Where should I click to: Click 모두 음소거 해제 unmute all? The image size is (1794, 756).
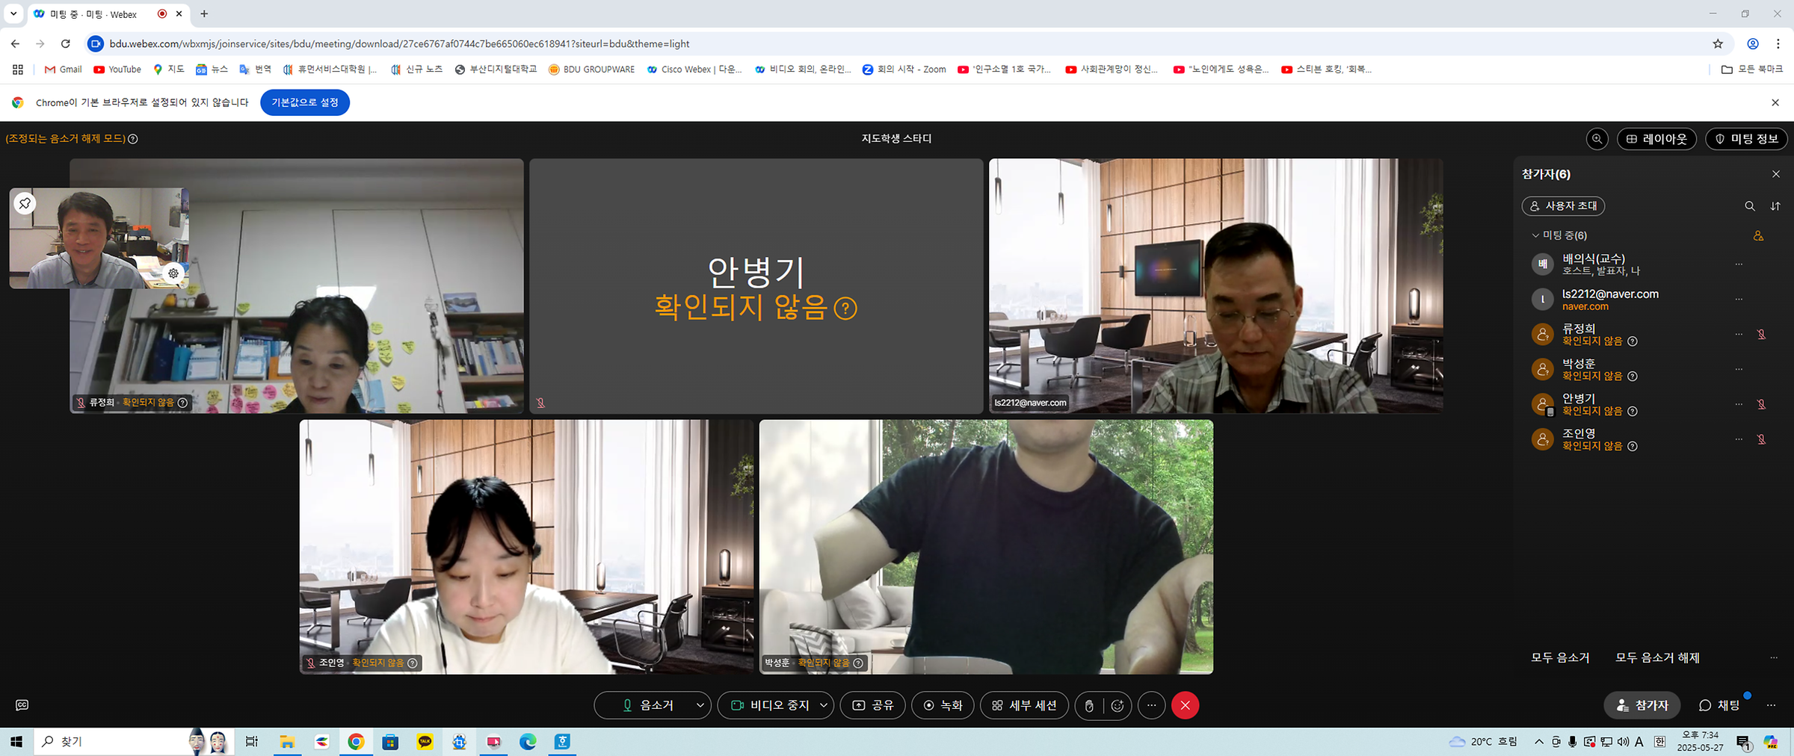[1657, 658]
